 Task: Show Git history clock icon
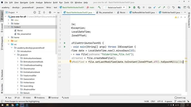(x=169, y=7)
